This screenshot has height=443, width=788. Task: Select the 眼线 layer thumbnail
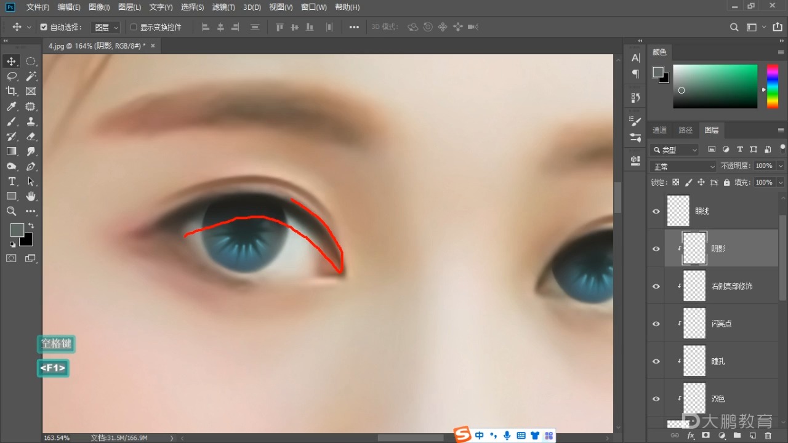coord(678,211)
